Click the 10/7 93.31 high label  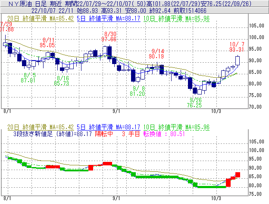pos(237,47)
